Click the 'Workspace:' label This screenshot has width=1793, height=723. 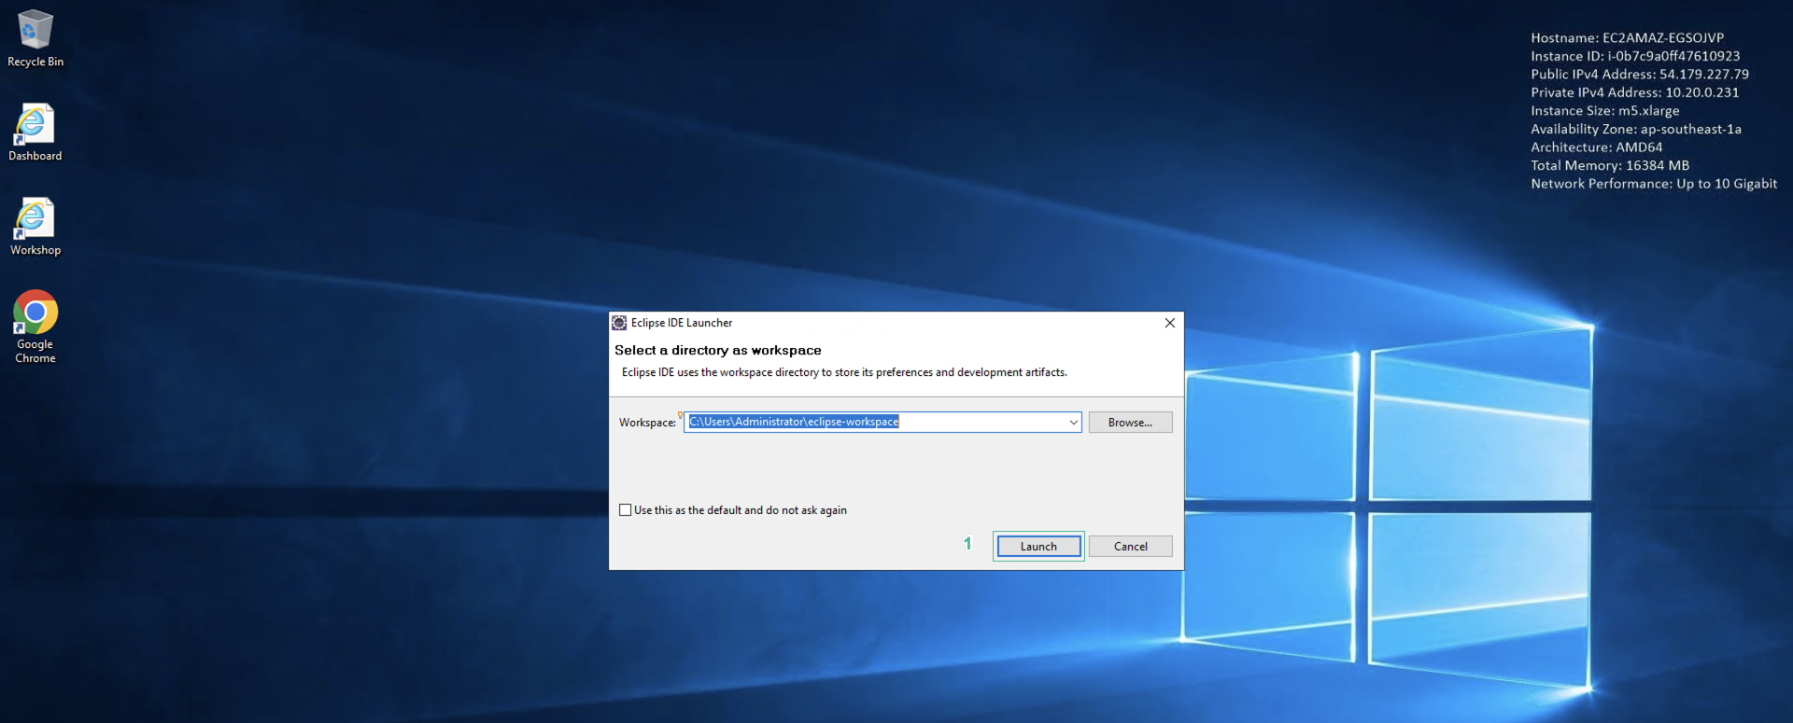647,423
